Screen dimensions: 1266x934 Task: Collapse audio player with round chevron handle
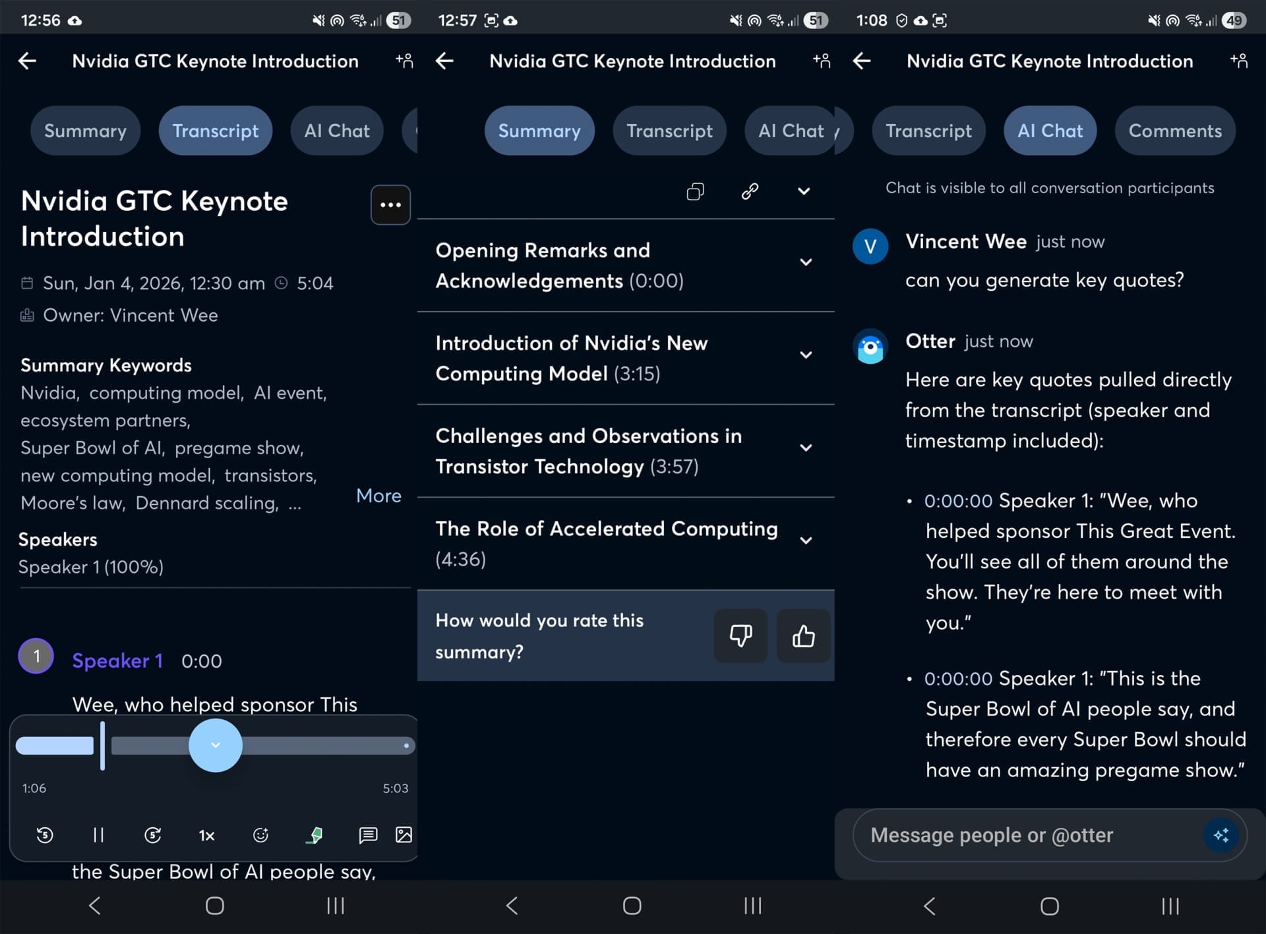(216, 745)
